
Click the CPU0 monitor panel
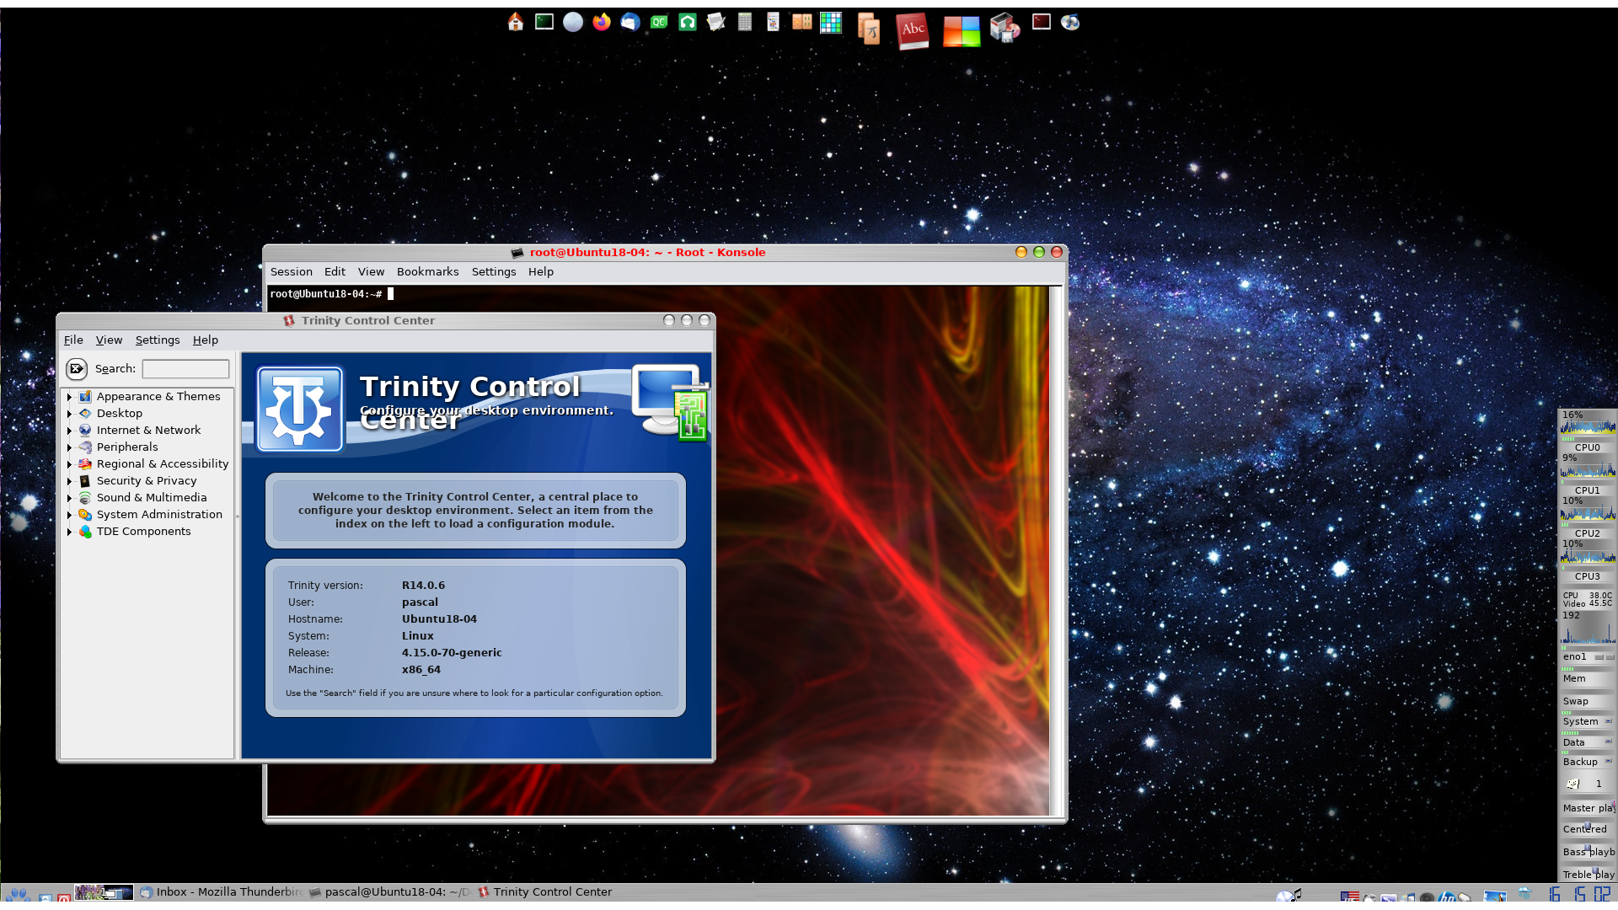coord(1588,431)
